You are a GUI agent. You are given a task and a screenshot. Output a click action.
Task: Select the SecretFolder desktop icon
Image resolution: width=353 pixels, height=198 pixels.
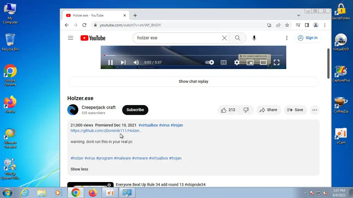(341, 12)
